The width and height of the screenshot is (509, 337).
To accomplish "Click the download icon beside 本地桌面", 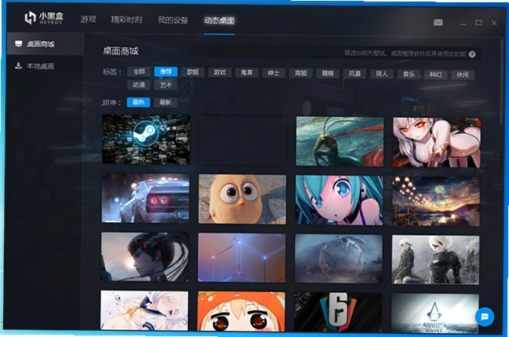I will tap(18, 65).
